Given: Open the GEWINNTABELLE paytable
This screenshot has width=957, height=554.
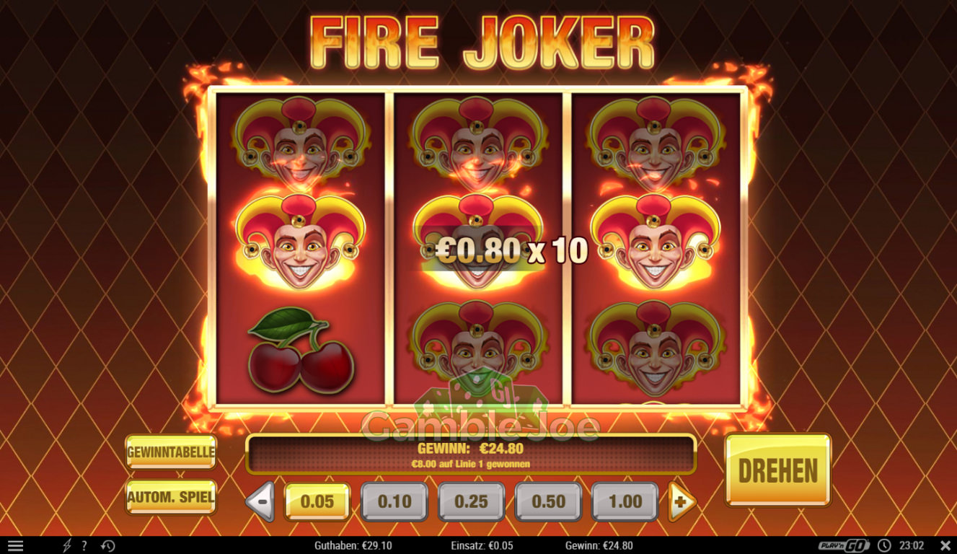Looking at the screenshot, I should (171, 452).
